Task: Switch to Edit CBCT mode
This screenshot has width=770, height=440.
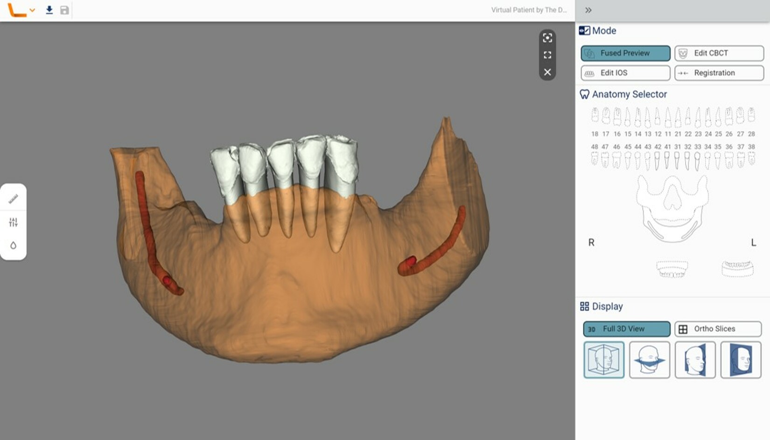Action: (719, 53)
